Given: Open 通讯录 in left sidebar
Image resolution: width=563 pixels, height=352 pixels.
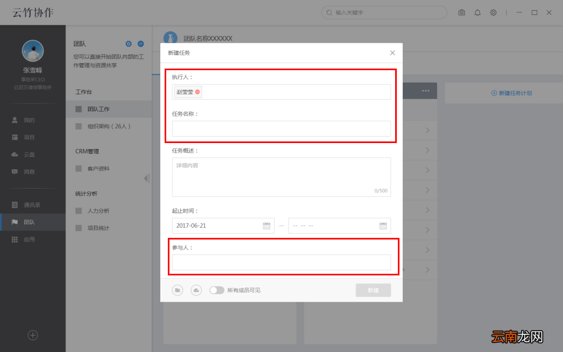Looking at the screenshot, I should point(33,205).
